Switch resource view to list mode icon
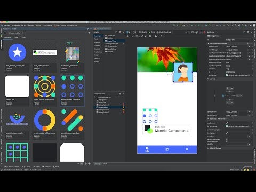This screenshot has height=192, width=256. [x=78, y=164]
